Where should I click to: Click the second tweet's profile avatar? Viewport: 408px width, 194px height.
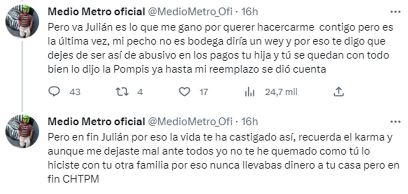pos(22,131)
